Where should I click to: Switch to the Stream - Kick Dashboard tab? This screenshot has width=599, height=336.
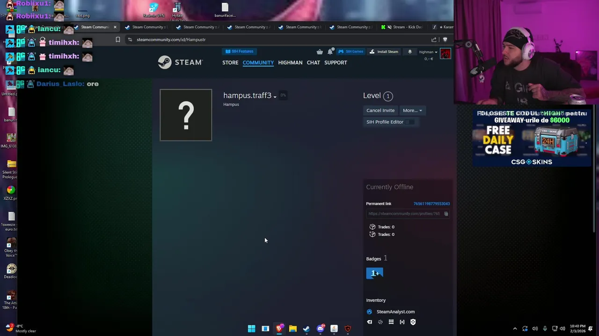click(402, 27)
